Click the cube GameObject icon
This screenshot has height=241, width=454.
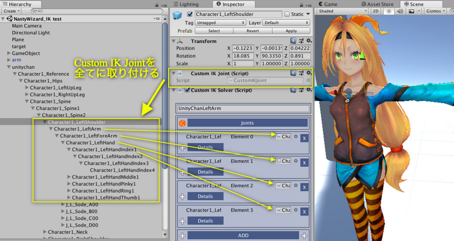click(177, 15)
